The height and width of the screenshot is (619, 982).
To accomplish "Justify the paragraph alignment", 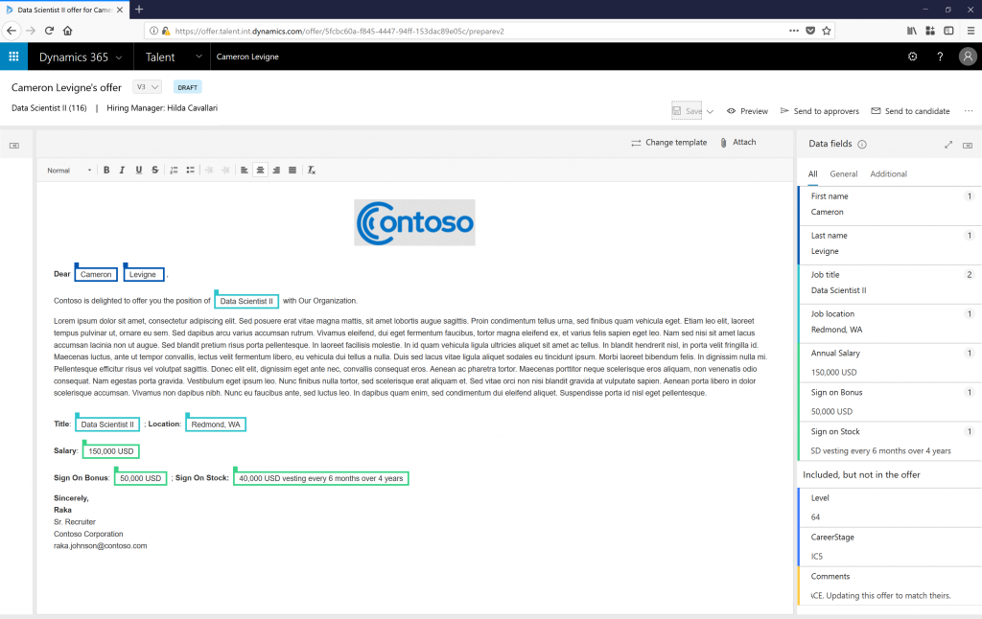I will click(292, 171).
